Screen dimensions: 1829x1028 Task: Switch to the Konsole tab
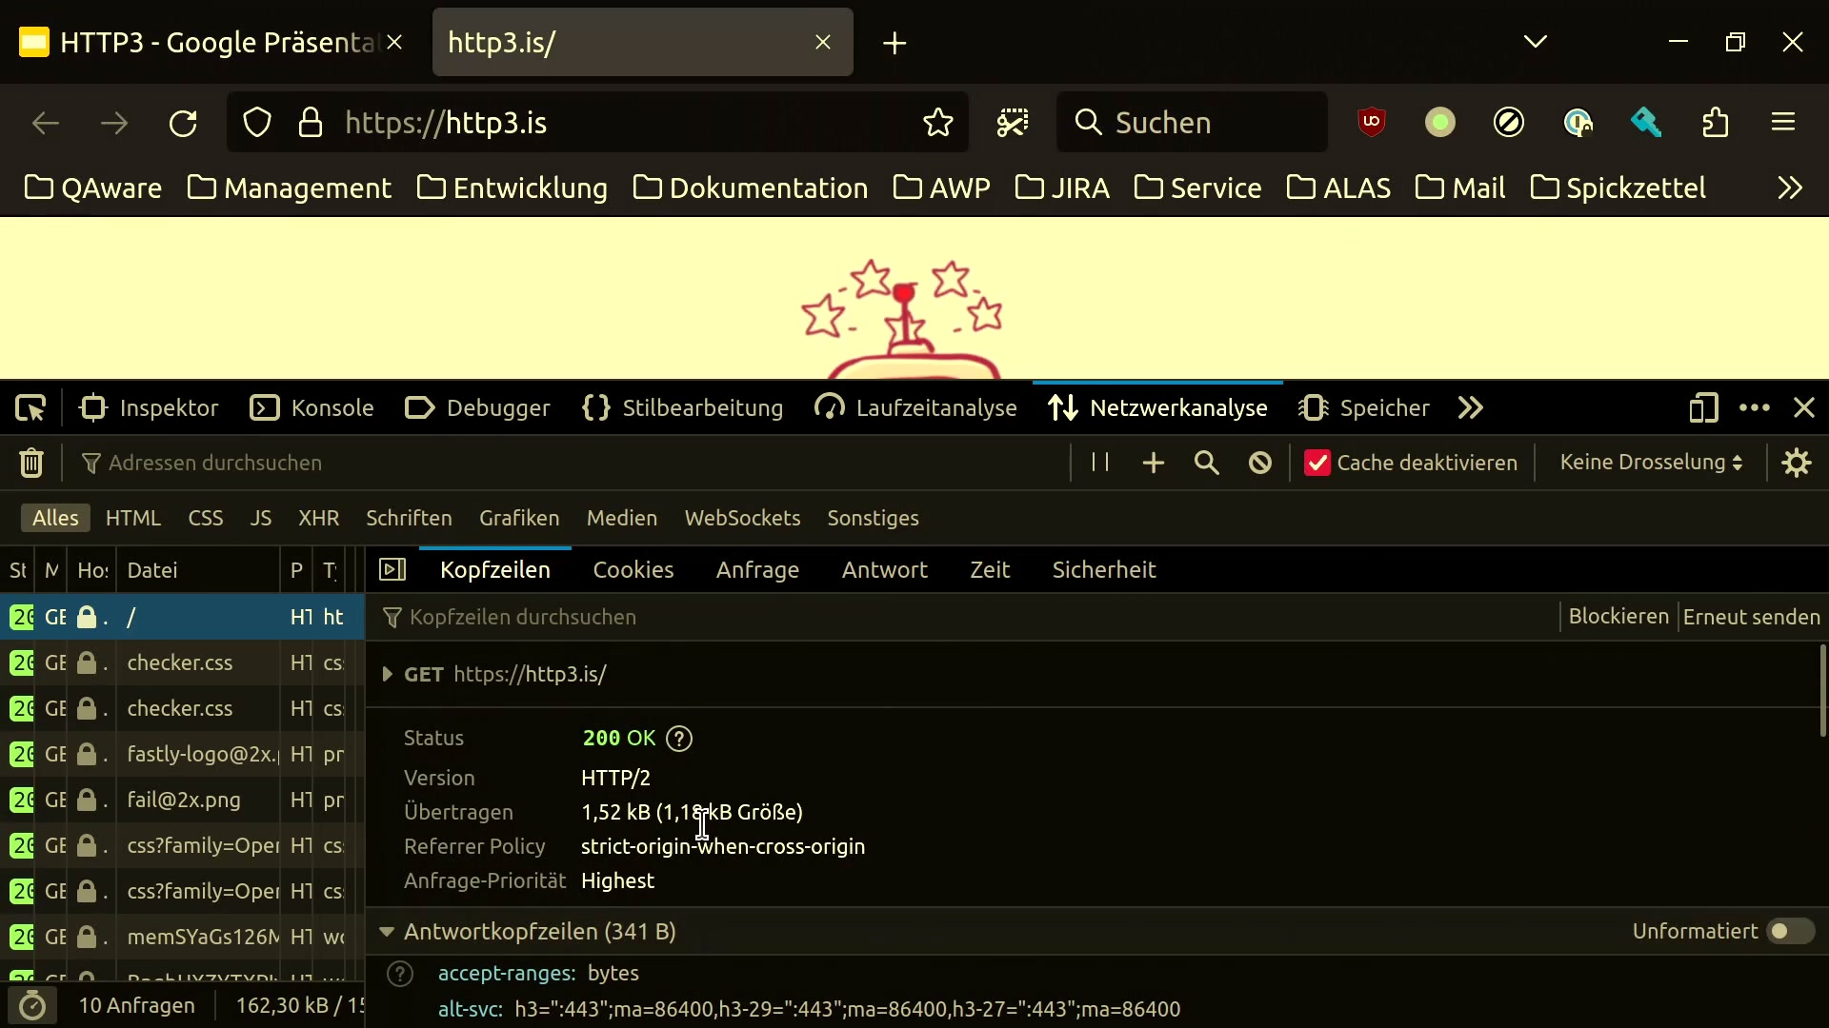[x=312, y=408]
